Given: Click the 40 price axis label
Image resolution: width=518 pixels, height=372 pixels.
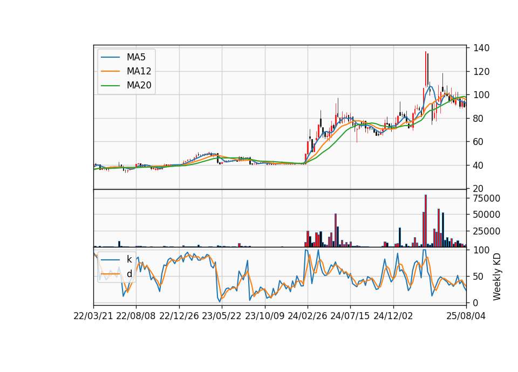Looking at the screenshot, I should point(479,166).
